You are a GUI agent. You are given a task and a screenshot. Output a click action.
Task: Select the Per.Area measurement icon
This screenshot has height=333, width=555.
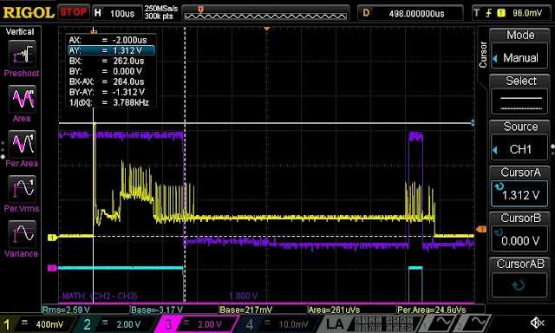point(22,144)
